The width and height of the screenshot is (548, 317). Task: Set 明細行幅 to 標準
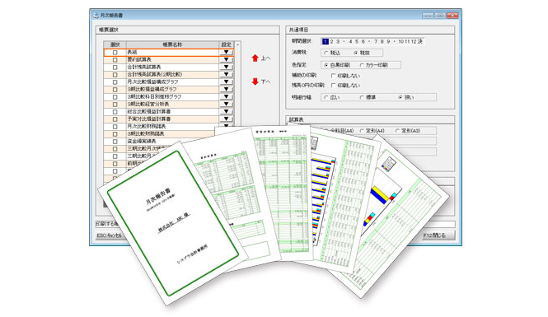coord(368,97)
